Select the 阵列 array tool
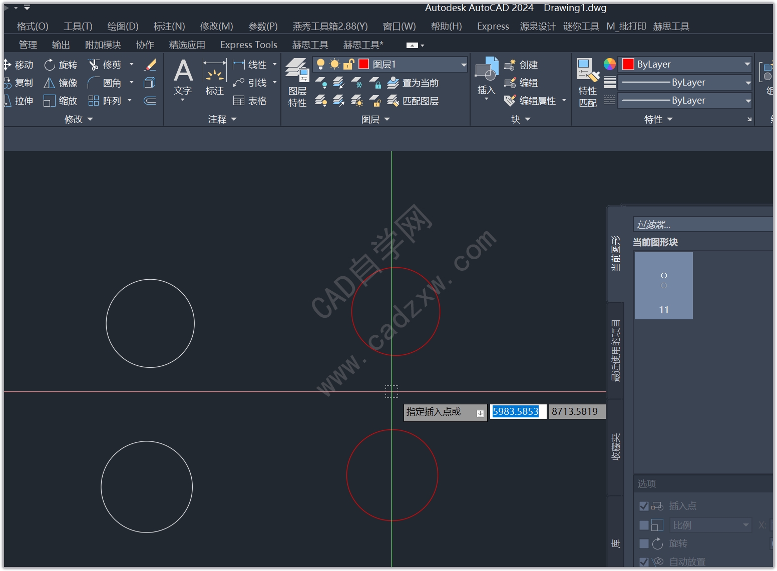This screenshot has width=777, height=571. [105, 101]
